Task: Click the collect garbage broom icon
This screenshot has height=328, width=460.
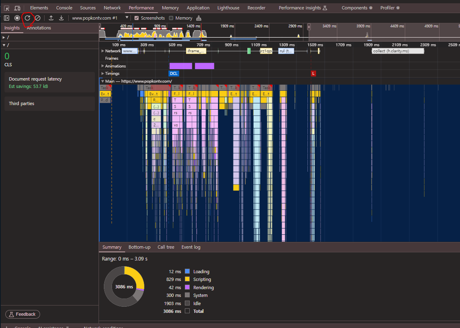Action: click(199, 18)
